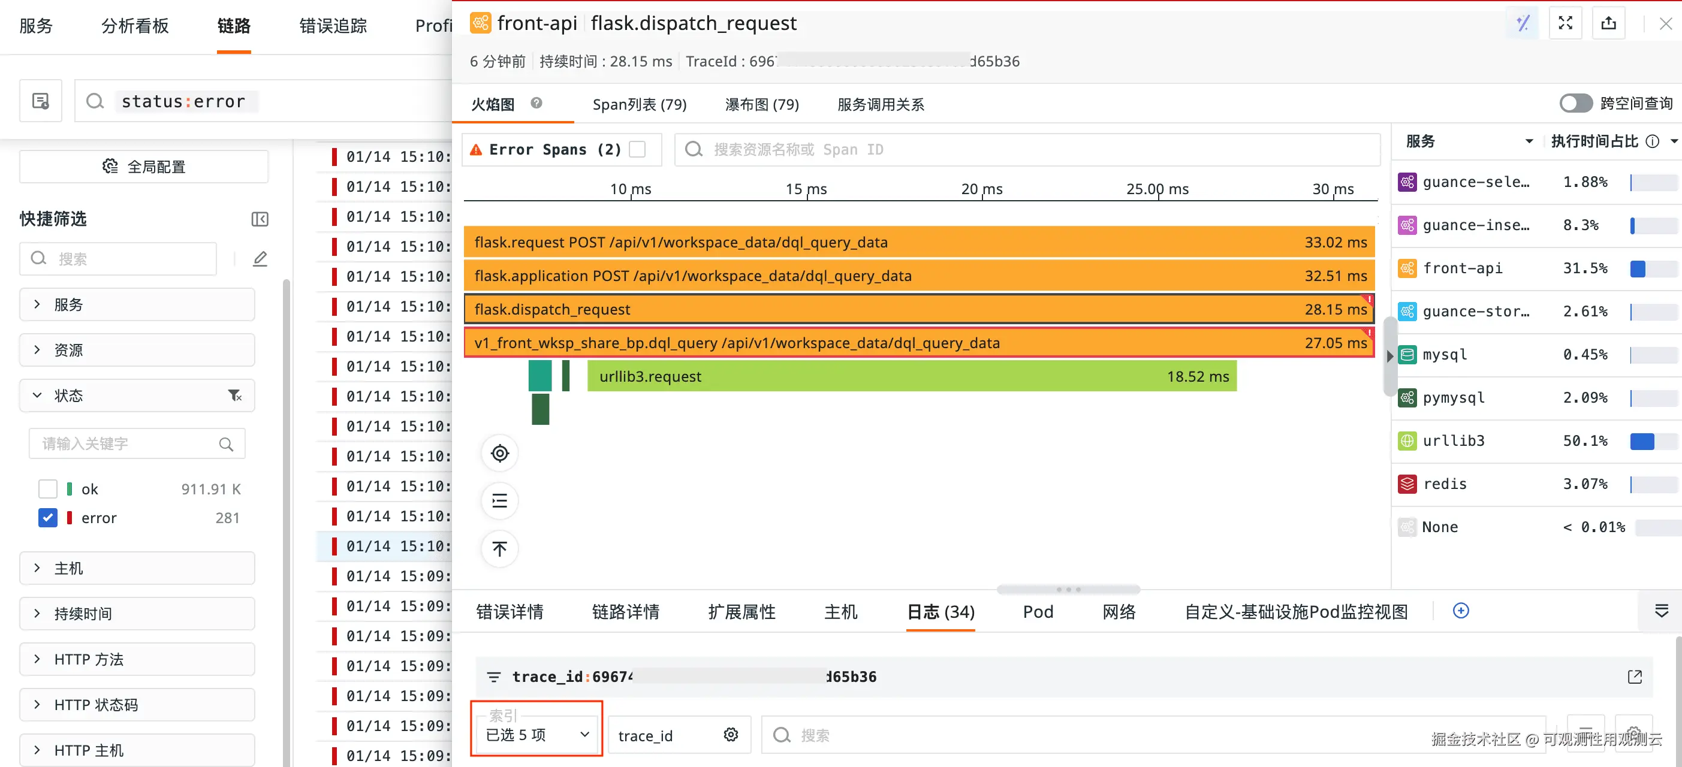Viewport: 1682px width, 767px height.
Task: Click the fullscreen expand icon
Action: click(1565, 23)
